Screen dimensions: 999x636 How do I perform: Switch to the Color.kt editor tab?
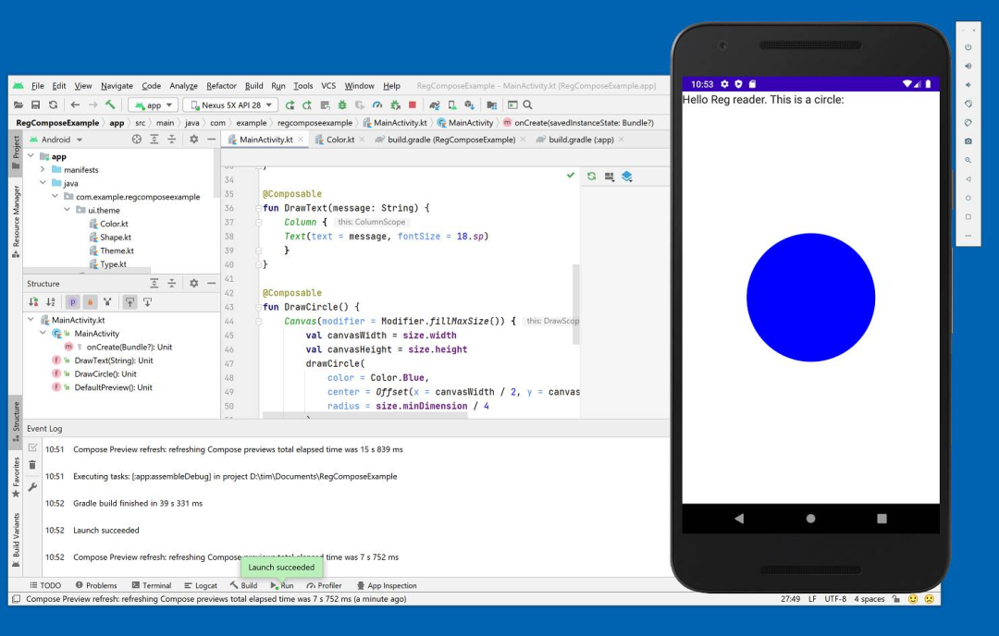[x=340, y=139]
